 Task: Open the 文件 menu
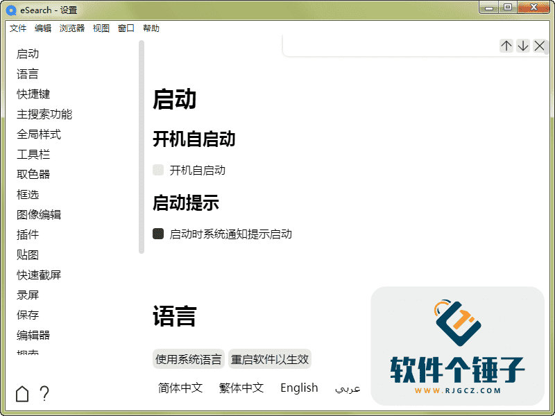[x=17, y=28]
